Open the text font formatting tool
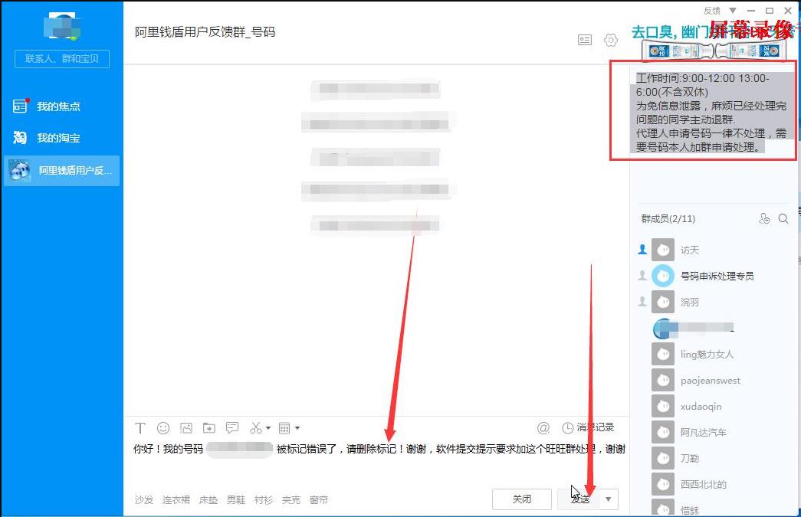Viewport: 801px width, 517px height. (140, 427)
